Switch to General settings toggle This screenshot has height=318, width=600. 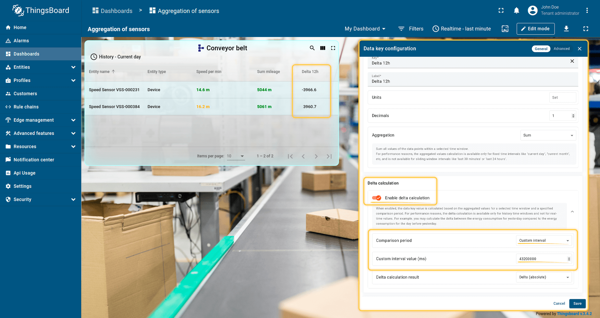(x=541, y=49)
